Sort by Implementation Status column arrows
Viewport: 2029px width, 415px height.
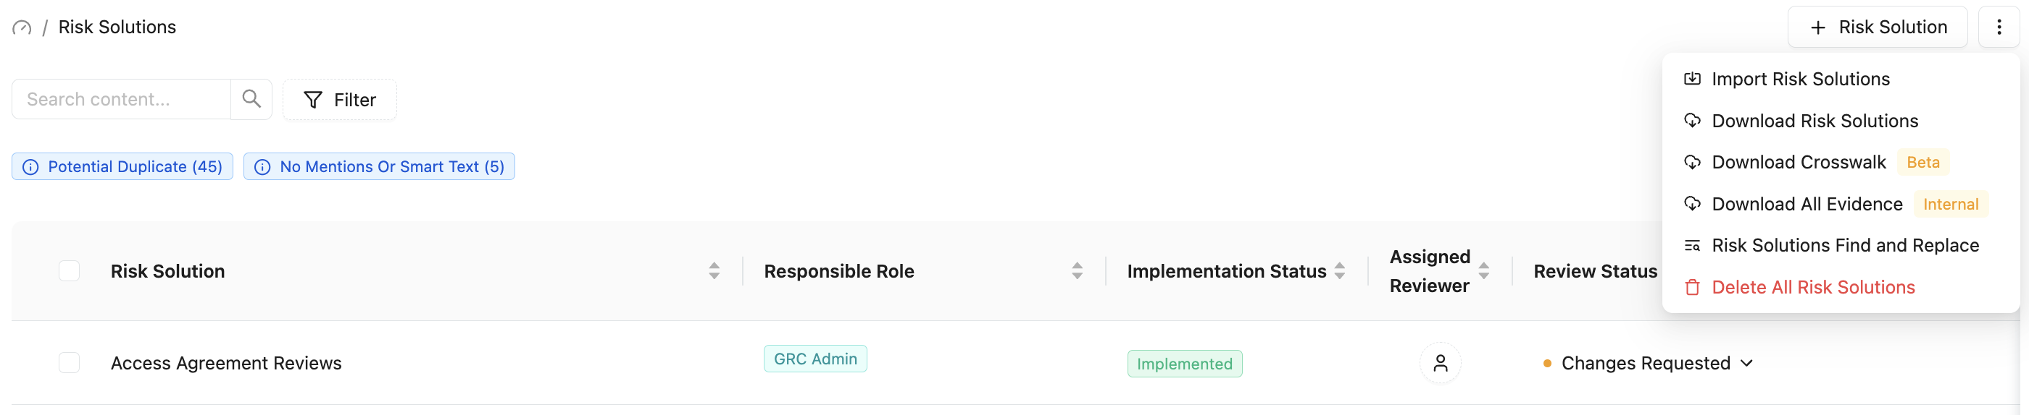(x=1339, y=271)
